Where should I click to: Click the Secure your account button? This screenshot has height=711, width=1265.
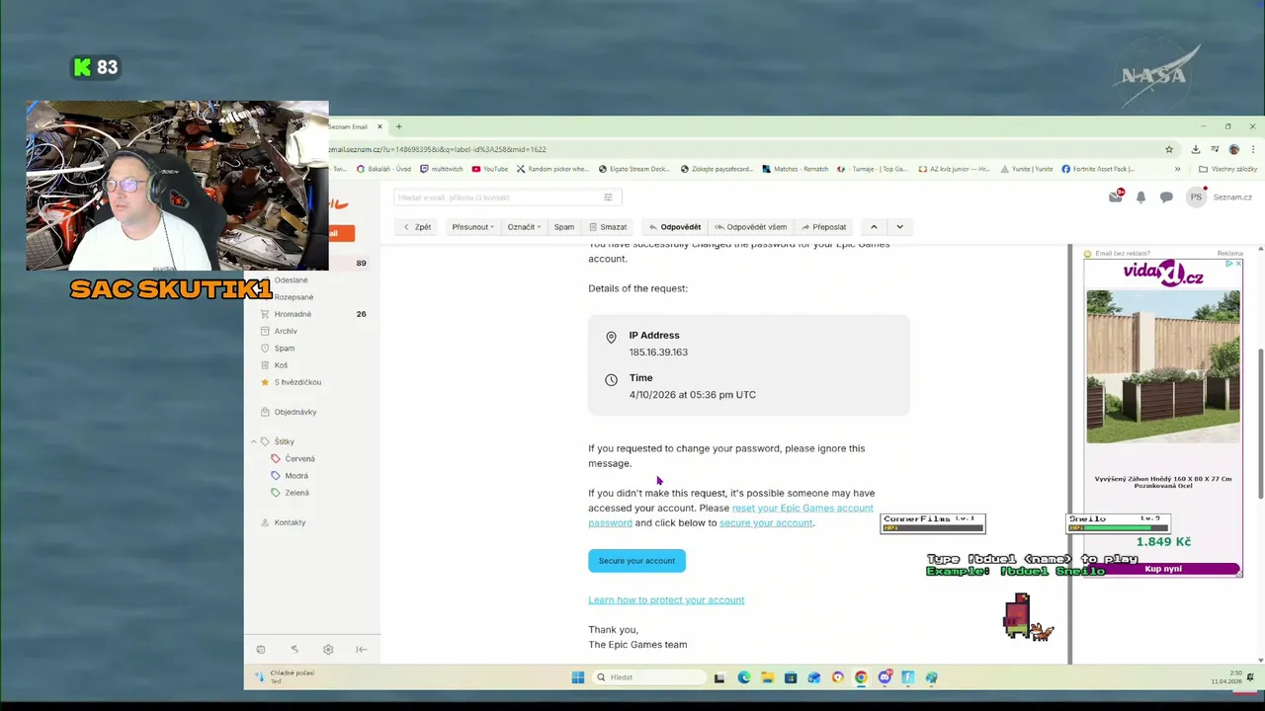pyautogui.click(x=636, y=561)
